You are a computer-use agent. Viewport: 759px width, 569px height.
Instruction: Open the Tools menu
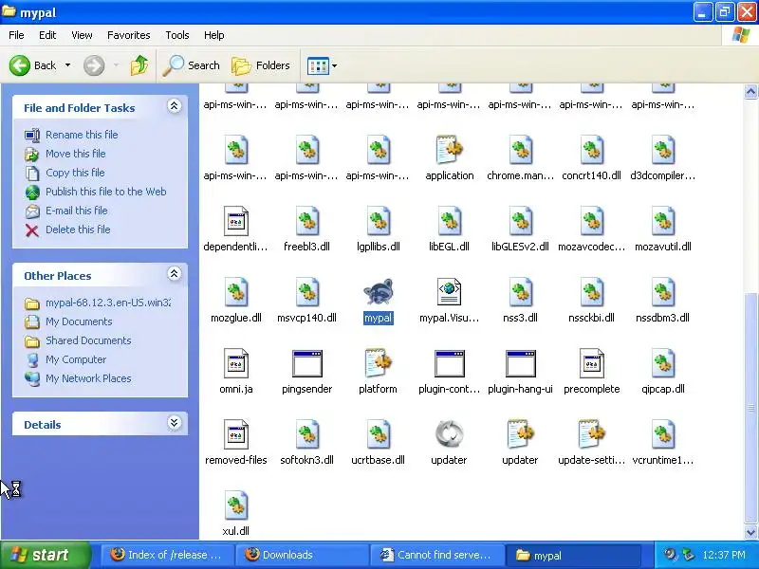point(177,35)
